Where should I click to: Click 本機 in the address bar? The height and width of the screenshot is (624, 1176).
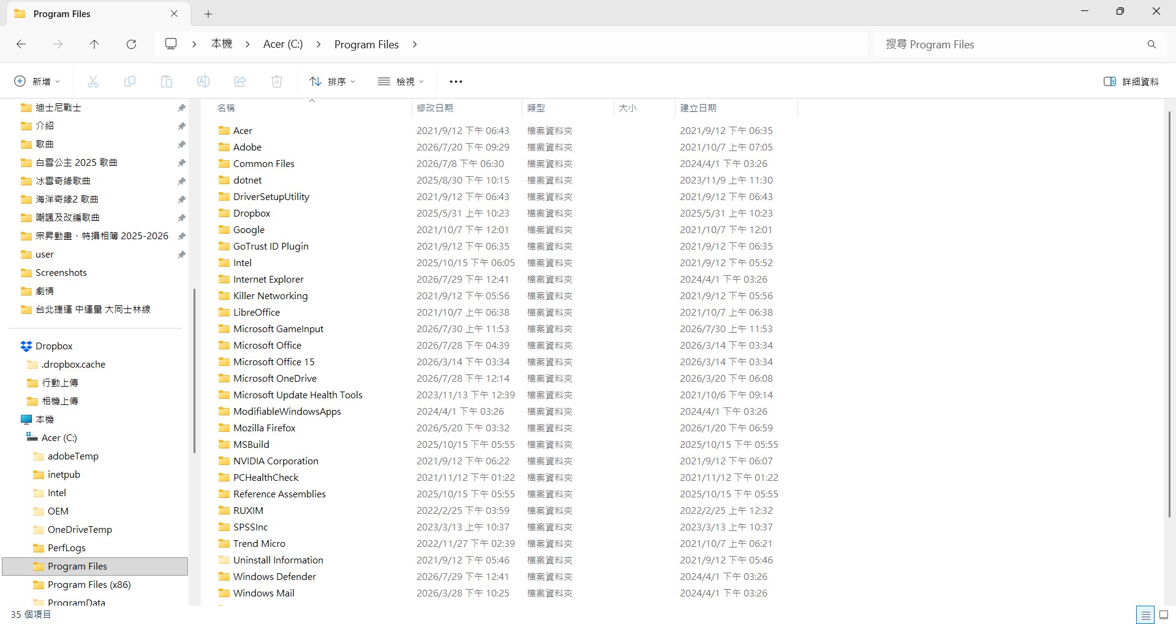(x=222, y=44)
